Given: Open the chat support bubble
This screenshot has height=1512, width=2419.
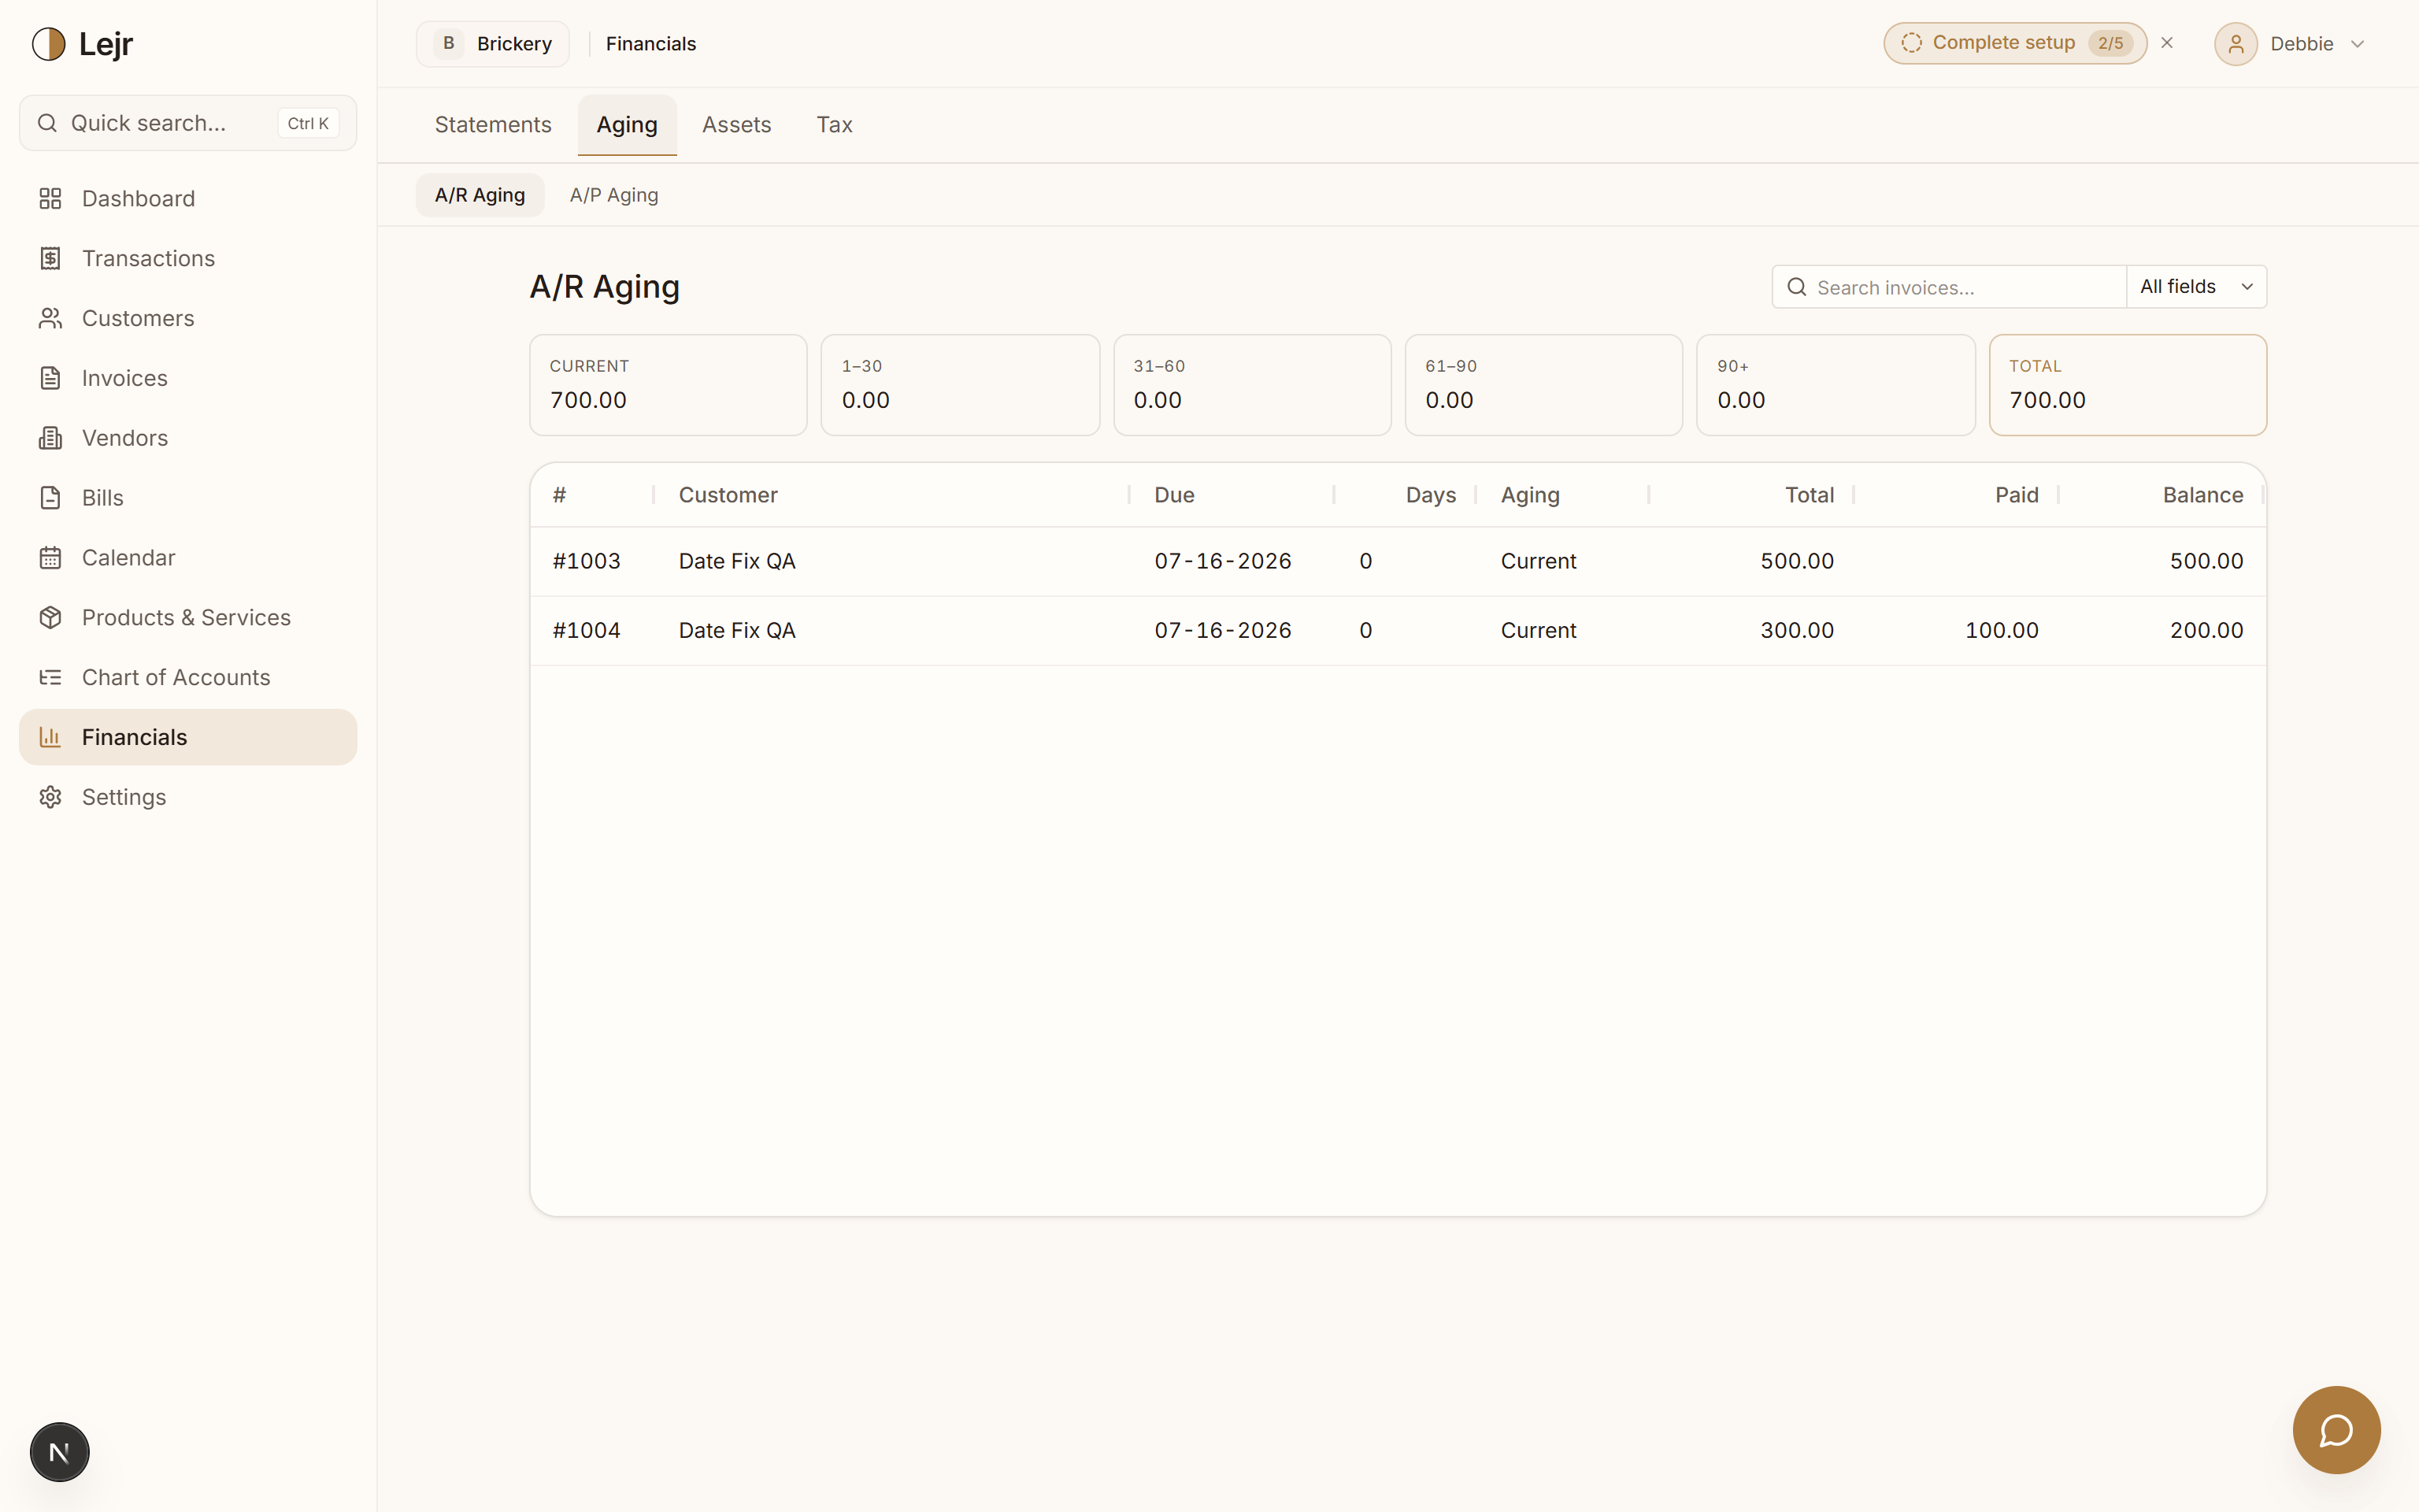Looking at the screenshot, I should pyautogui.click(x=2336, y=1430).
